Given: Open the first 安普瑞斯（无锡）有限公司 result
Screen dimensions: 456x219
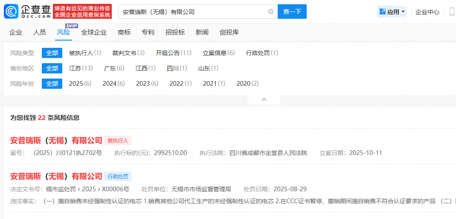Looking at the screenshot, I should [x=56, y=140].
